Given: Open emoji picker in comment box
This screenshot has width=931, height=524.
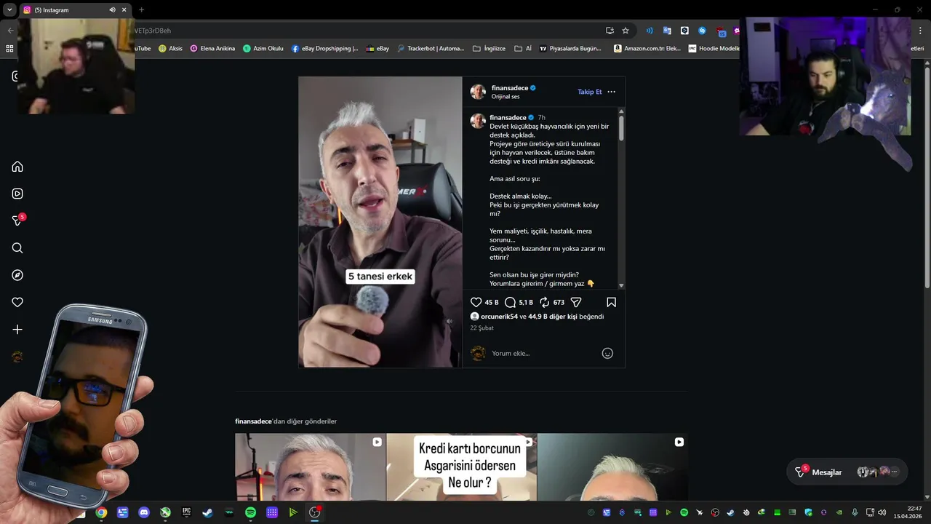Looking at the screenshot, I should (x=607, y=353).
